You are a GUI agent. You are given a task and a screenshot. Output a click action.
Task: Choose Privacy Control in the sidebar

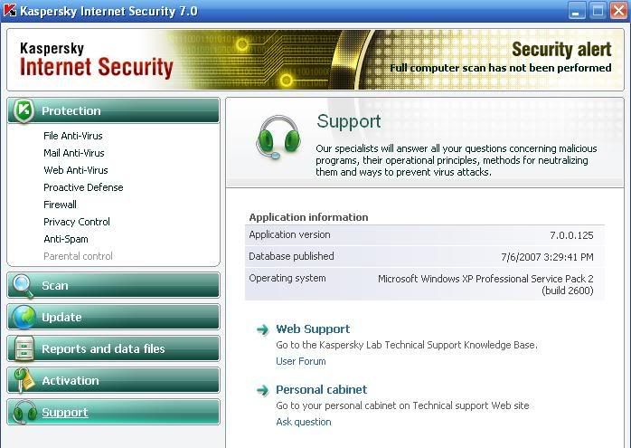pyautogui.click(x=77, y=222)
